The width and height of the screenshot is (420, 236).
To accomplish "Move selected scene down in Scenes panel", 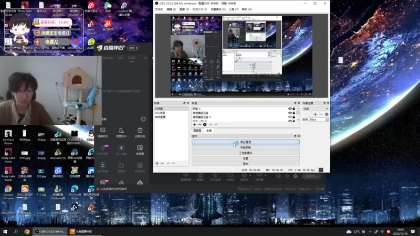I will [x=173, y=163].
